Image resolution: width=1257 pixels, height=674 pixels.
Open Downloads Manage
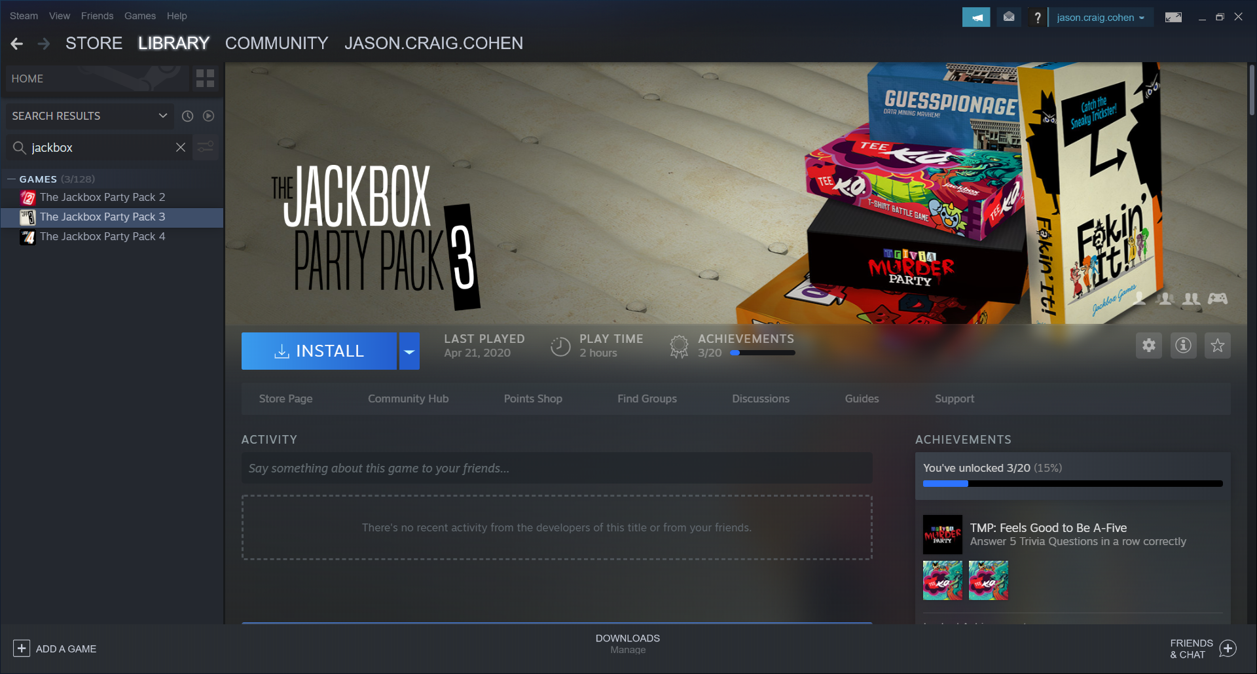[628, 644]
